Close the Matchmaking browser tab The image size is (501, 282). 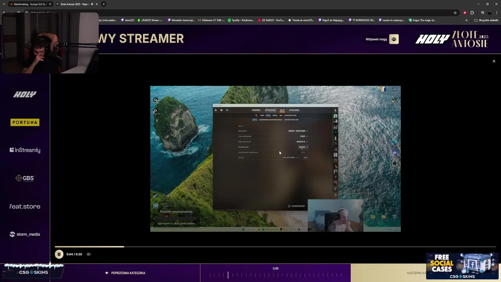click(50, 4)
